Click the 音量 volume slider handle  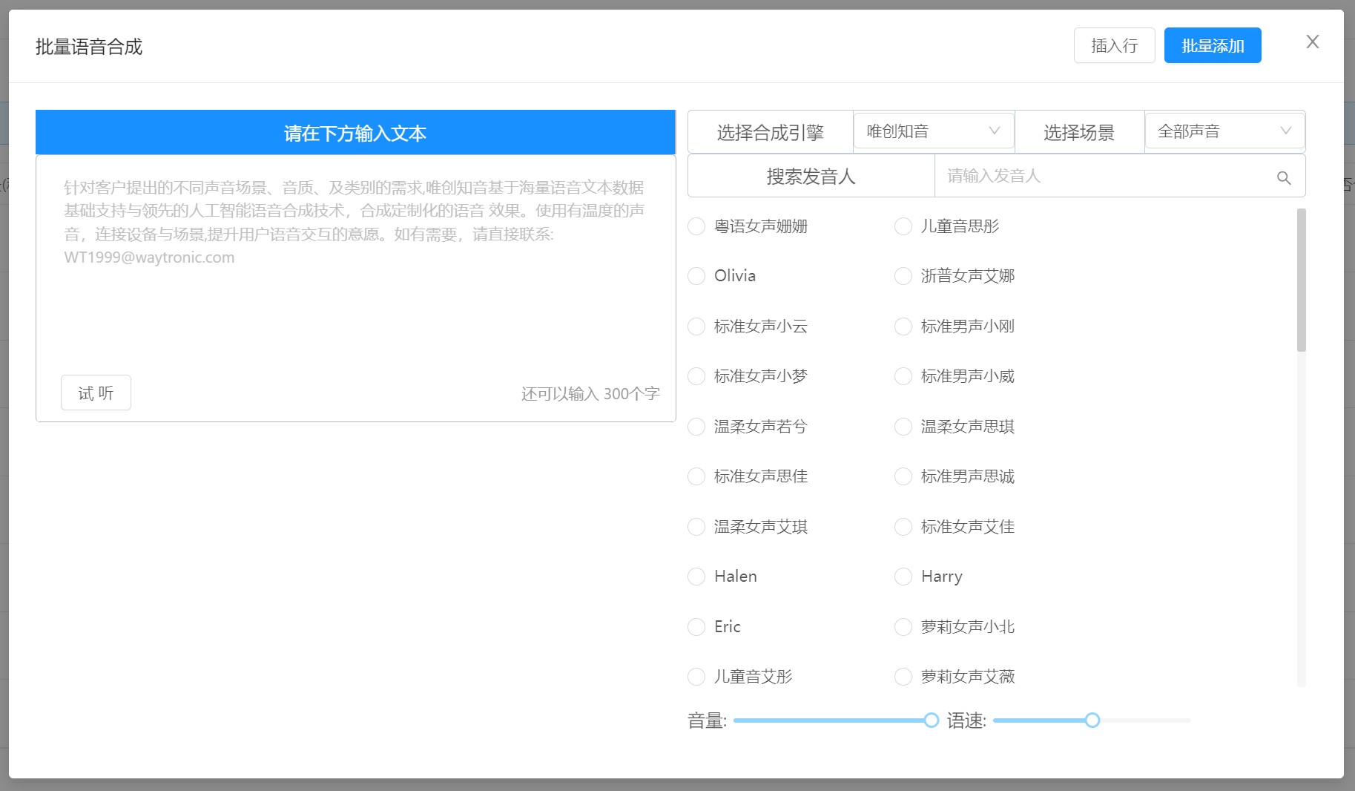pyautogui.click(x=932, y=720)
